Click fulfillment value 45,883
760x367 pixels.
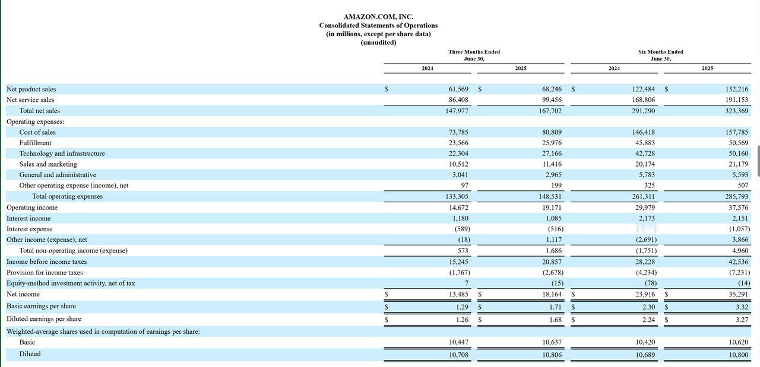[645, 143]
